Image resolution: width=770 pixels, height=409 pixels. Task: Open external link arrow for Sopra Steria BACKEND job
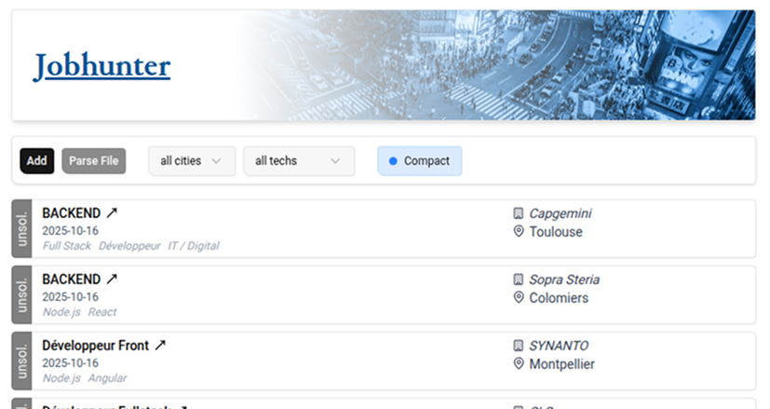point(112,279)
